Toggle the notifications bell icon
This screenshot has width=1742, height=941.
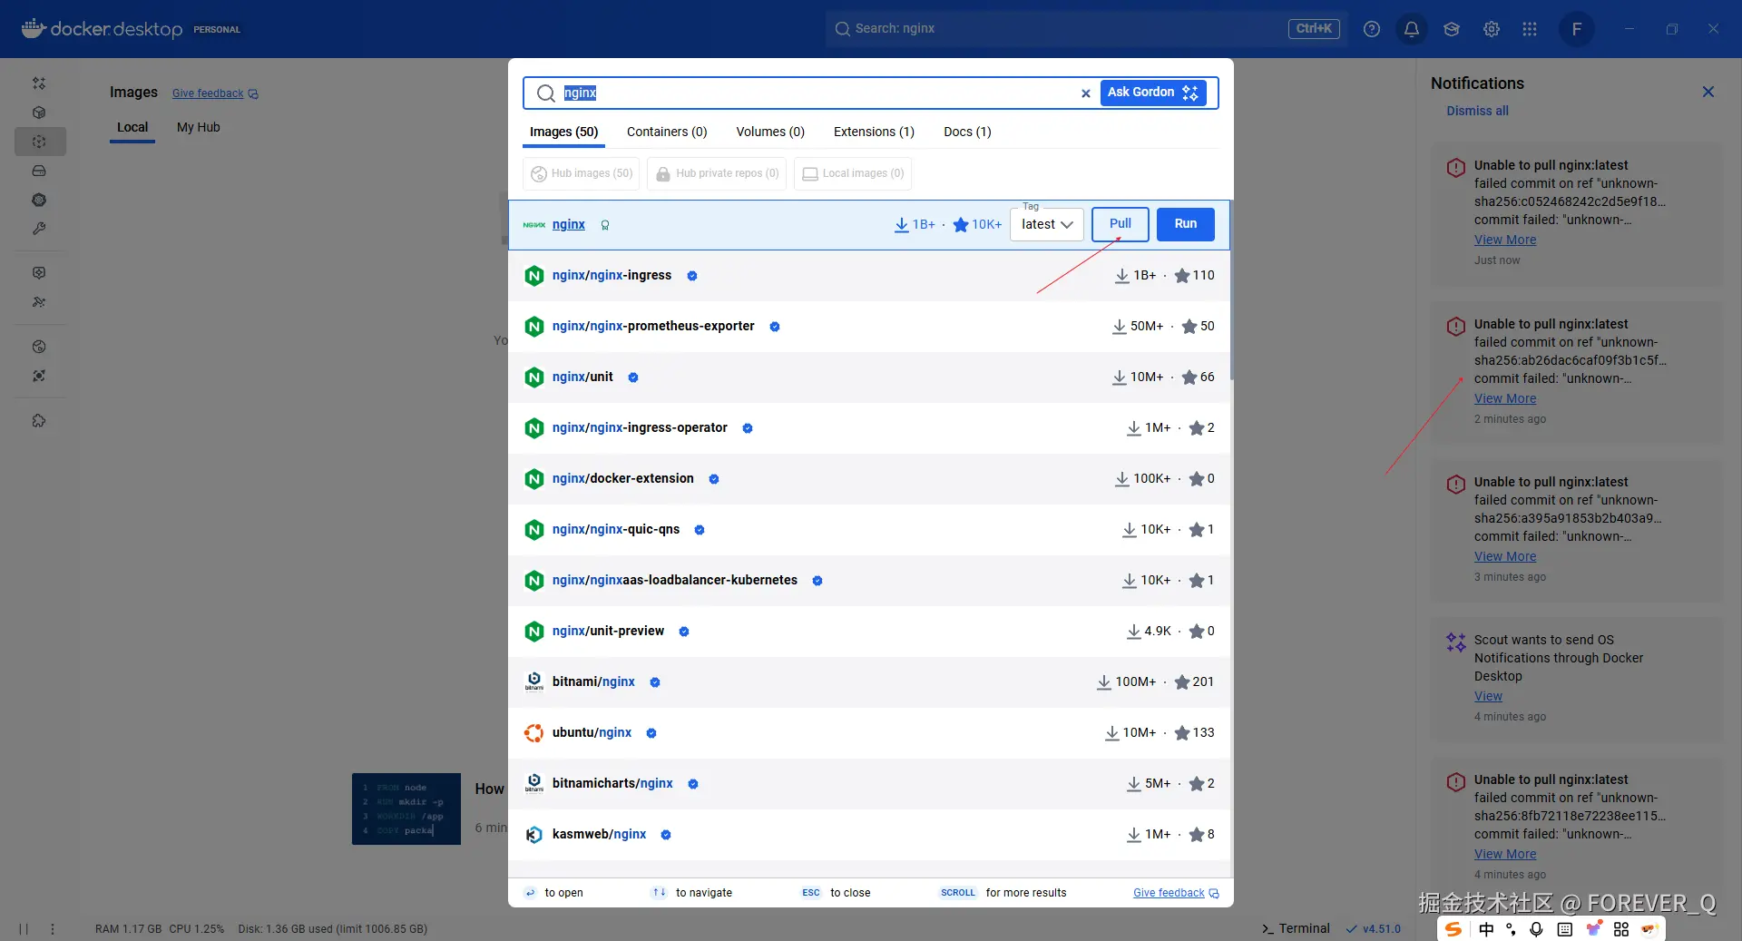pyautogui.click(x=1412, y=29)
